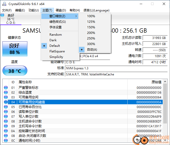The image size is (170, 145).
Task: Select the 自动(A) zoom option
Action: pos(95,50)
